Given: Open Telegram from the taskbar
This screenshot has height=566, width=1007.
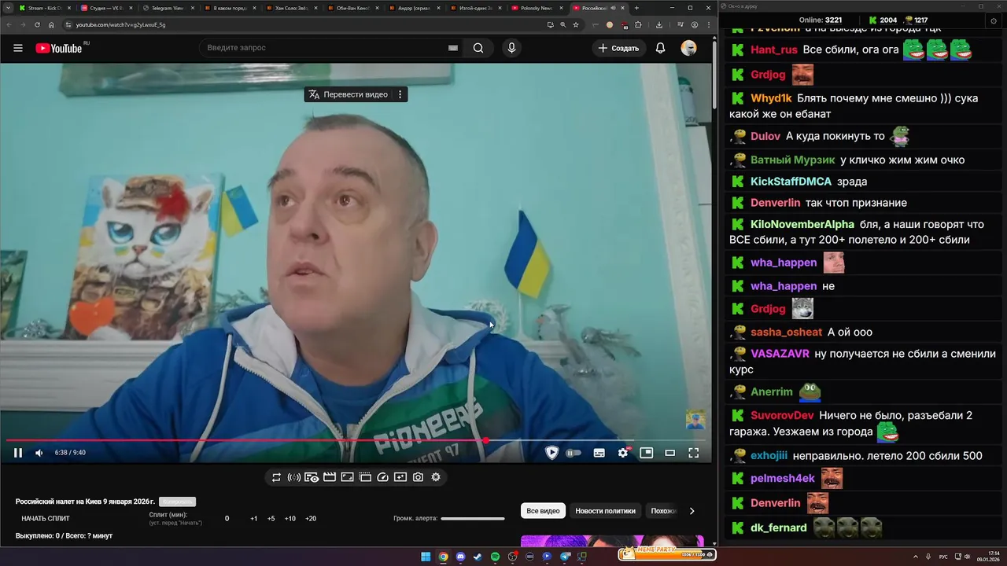Looking at the screenshot, I should 564,557.
